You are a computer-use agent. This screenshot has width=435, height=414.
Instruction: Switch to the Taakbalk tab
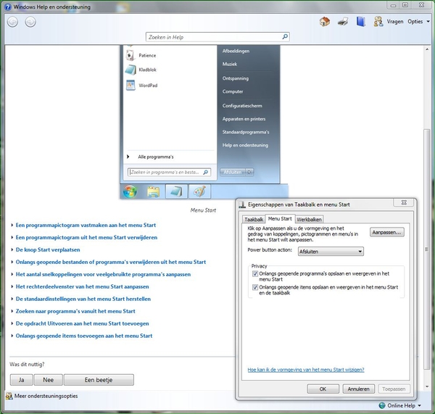(254, 219)
